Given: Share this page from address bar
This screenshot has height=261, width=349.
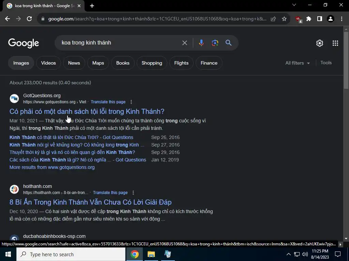Looking at the screenshot, I should [x=273, y=19].
